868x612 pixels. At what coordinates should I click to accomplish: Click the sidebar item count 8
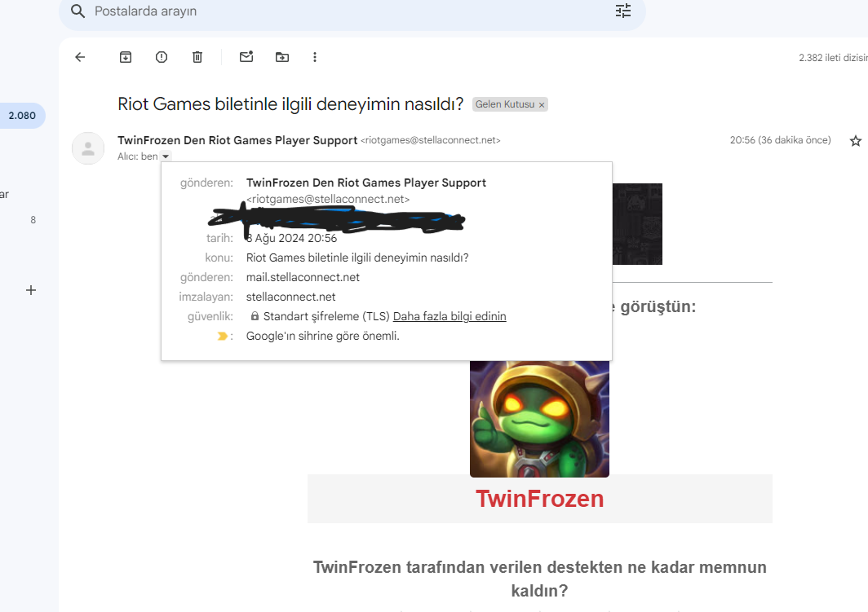[x=33, y=220]
